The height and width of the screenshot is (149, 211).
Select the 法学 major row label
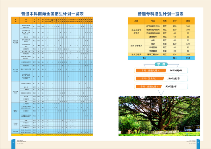tap(26, 102)
